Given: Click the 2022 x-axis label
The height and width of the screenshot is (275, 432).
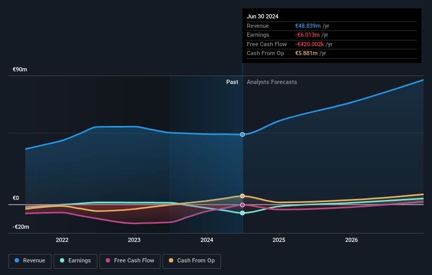Looking at the screenshot, I should [62, 240].
